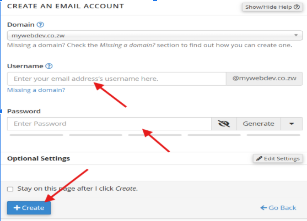Click the plus icon on Create button
The width and height of the screenshot is (307, 221).
[x=17, y=208]
